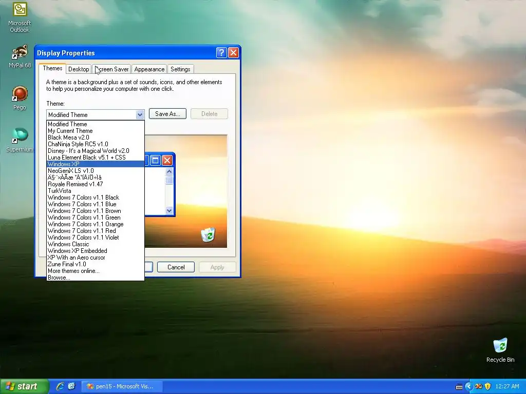This screenshot has width=526, height=394.
Task: Switch to the Desktop tab
Action: click(79, 69)
